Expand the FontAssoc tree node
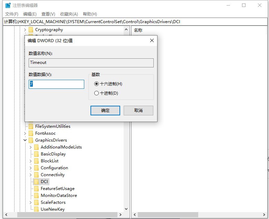Screen dimensions: 269x219 [25, 133]
